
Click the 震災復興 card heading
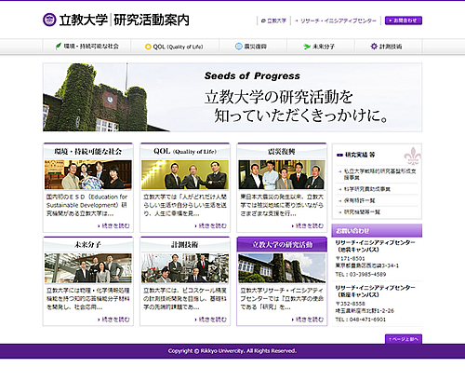tap(282, 152)
